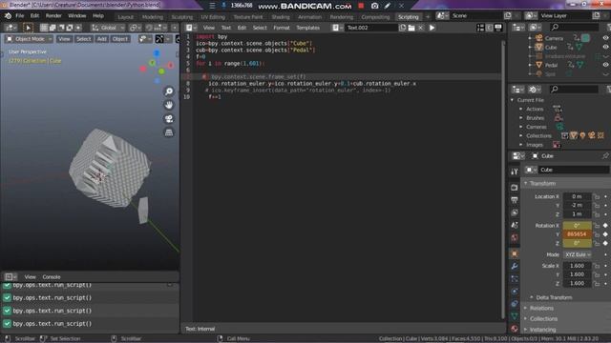This screenshot has height=343, width=611.
Task: Click the Object menu in 3D viewport
Action: pyautogui.click(x=119, y=39)
